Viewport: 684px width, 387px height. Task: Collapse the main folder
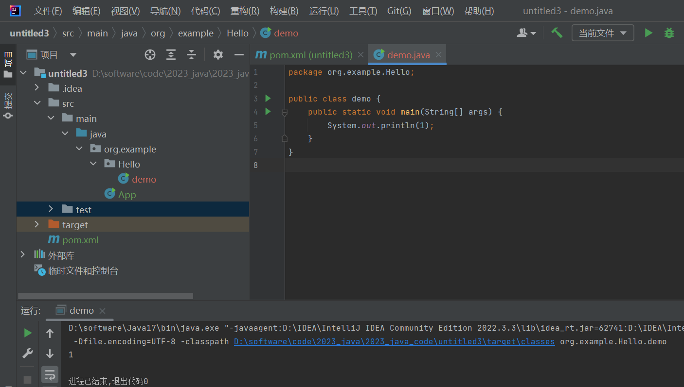tap(51, 118)
